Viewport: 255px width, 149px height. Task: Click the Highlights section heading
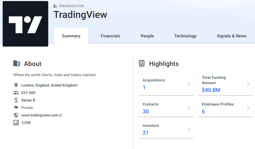164,64
